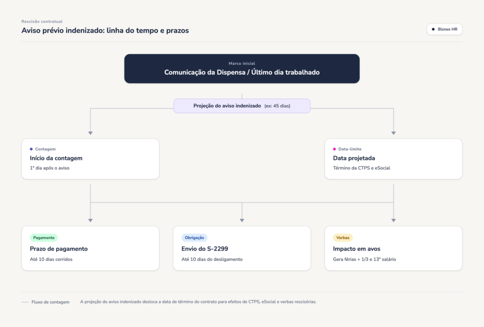
Task: Click arrowhead above Envio do S-2299 card
Action: pyautogui.click(x=242, y=220)
